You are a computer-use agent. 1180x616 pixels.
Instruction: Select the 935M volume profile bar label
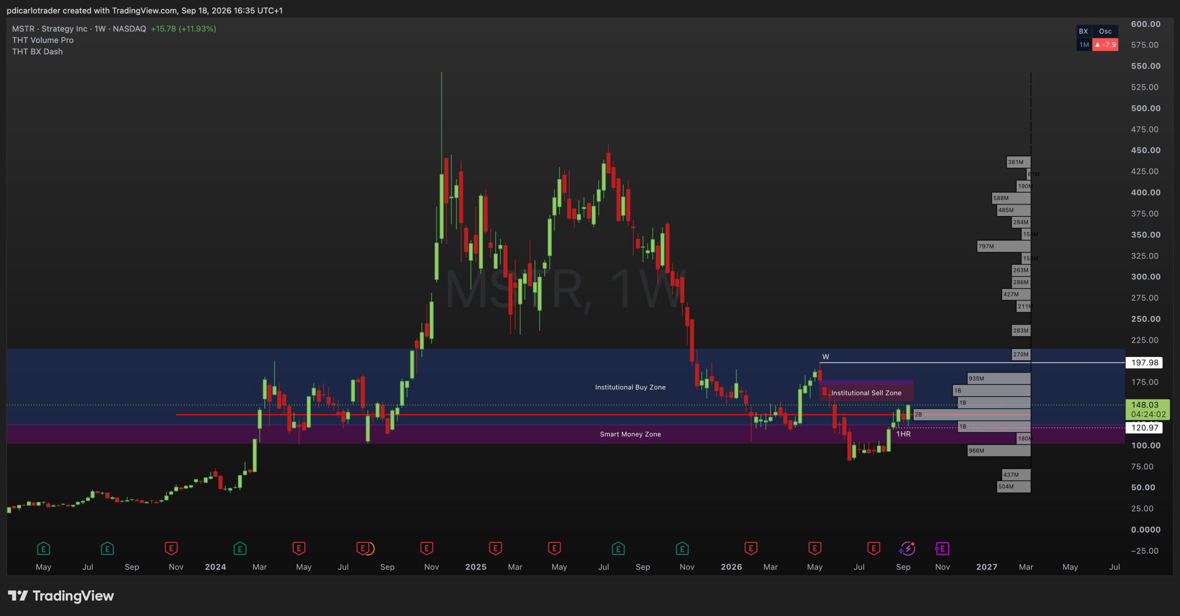[976, 379]
